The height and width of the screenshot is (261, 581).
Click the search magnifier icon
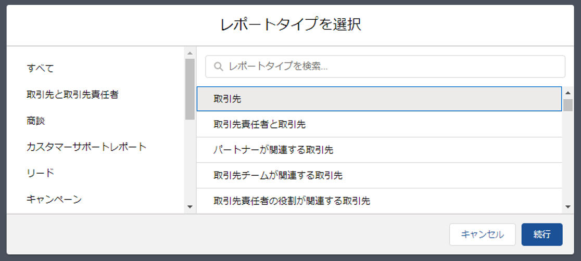[x=219, y=67]
